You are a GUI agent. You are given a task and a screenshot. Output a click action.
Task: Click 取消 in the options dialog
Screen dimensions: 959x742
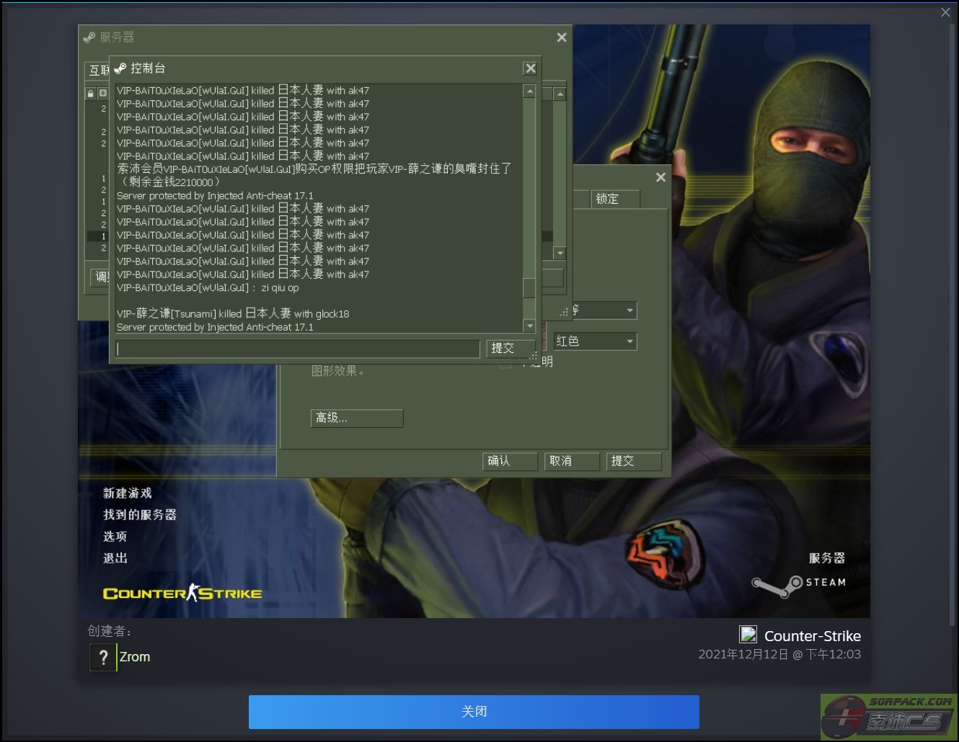pos(572,461)
